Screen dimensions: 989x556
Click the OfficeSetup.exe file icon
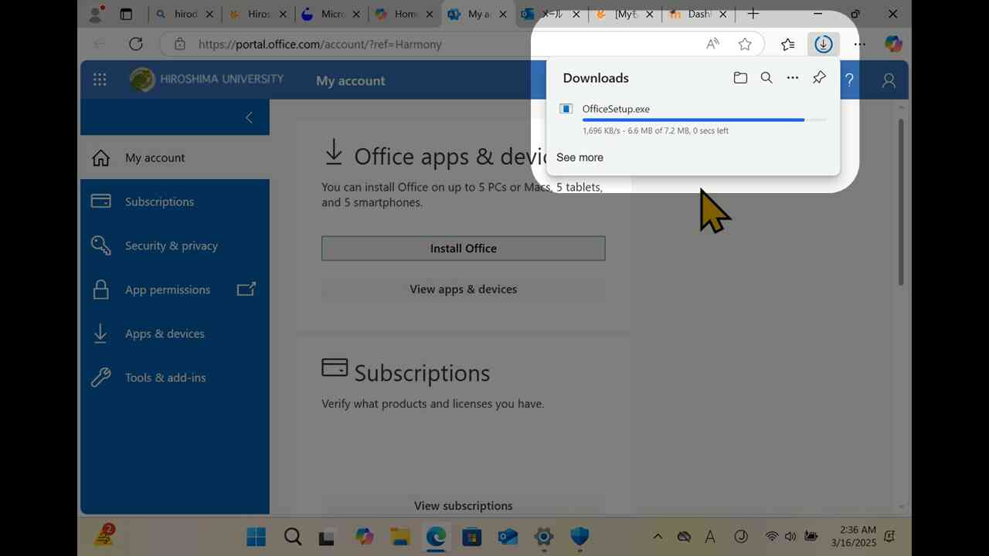coord(566,109)
